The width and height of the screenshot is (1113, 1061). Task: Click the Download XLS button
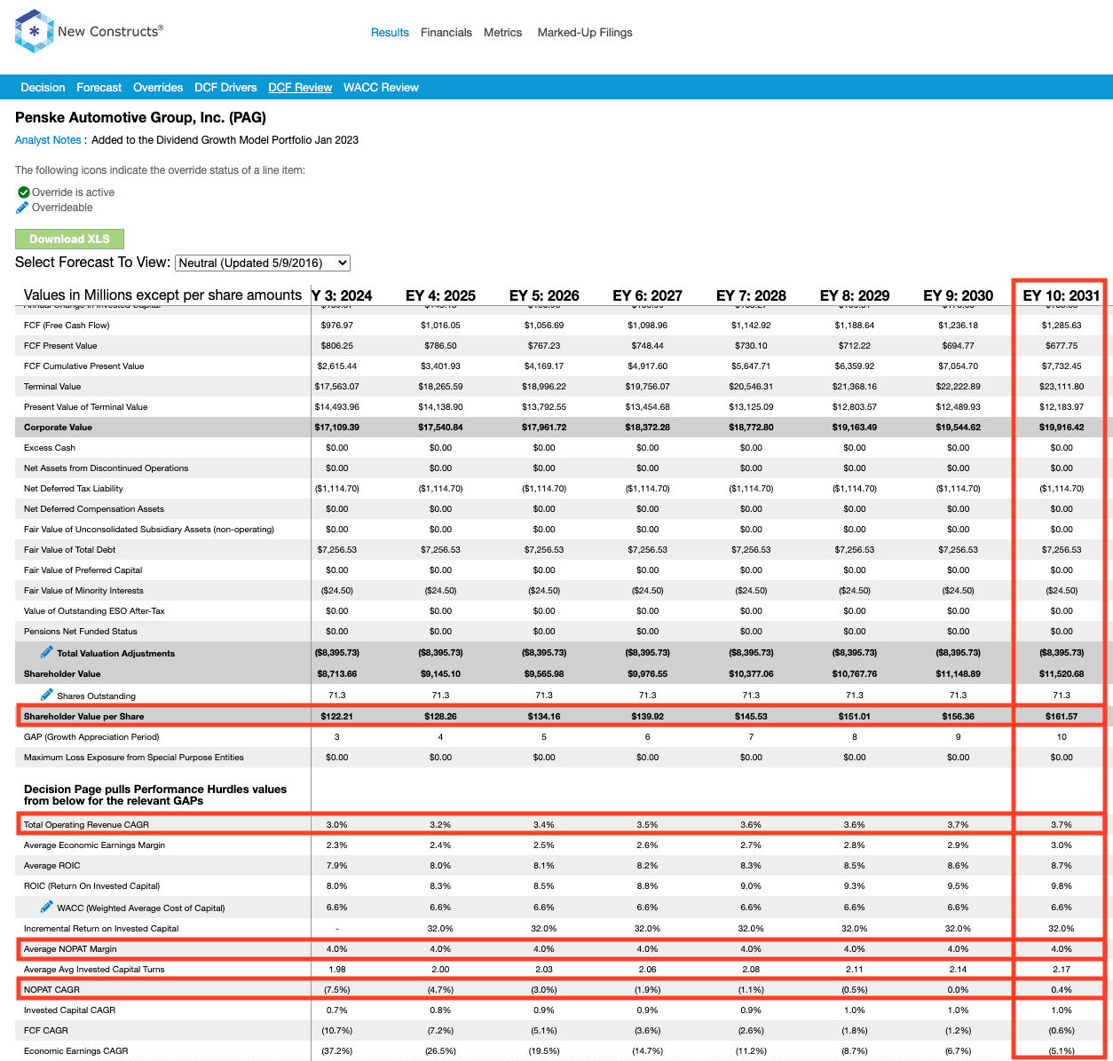point(69,239)
